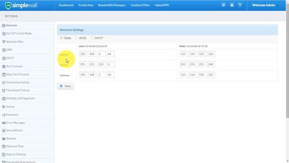Open settings gear in top bar
Viewport: 289px width, 163px height.
[224, 5]
